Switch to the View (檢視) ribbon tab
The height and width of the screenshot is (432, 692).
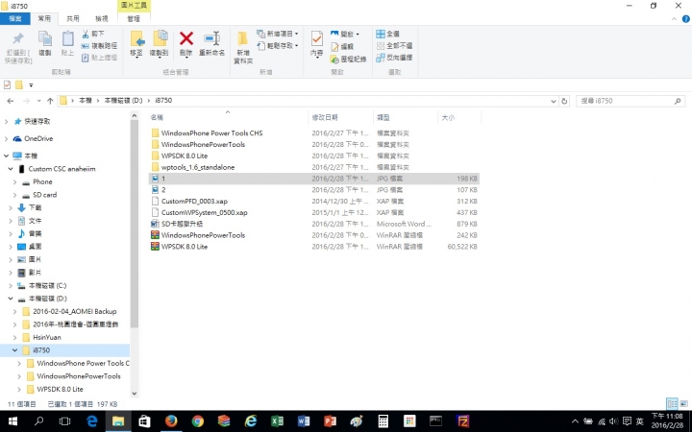pyautogui.click(x=102, y=18)
